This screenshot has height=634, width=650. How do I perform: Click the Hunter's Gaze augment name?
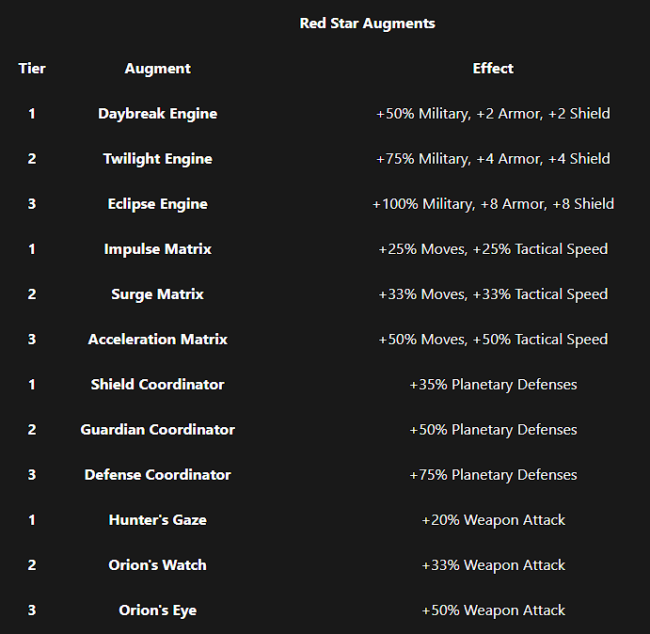click(x=157, y=519)
